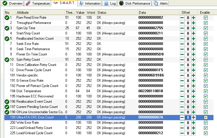
Task: Click offset value field for Disk Temperature
Action: (x=188, y=91)
